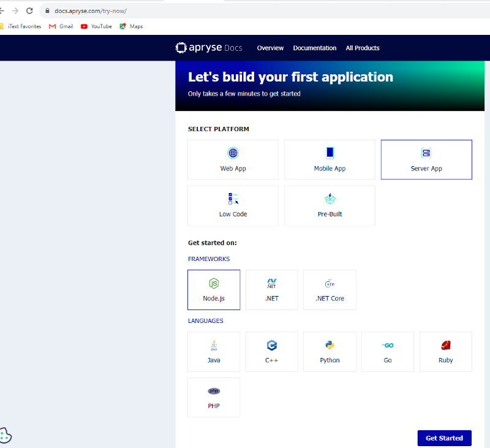Click the Apryse Docs logo
The height and width of the screenshot is (448, 490).
point(209,48)
